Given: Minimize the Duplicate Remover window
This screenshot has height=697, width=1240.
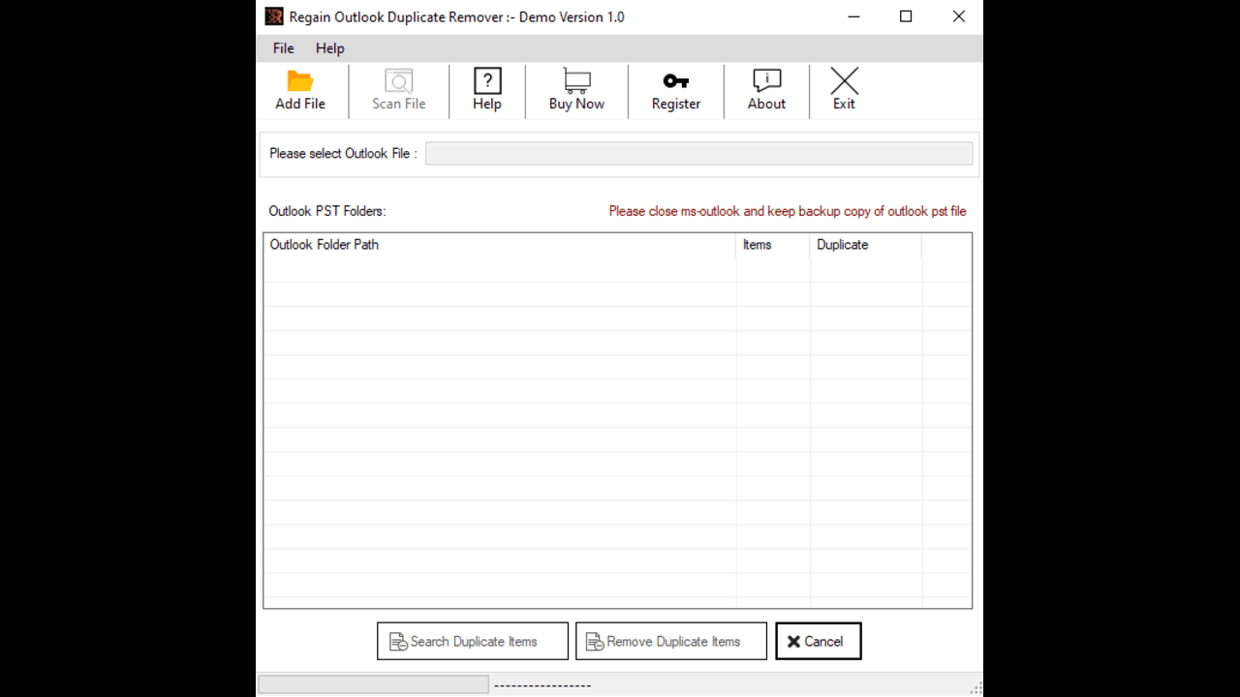Looking at the screenshot, I should [x=853, y=16].
